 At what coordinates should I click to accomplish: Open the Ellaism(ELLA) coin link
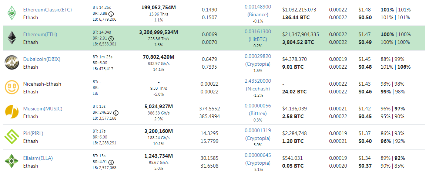point(38,158)
